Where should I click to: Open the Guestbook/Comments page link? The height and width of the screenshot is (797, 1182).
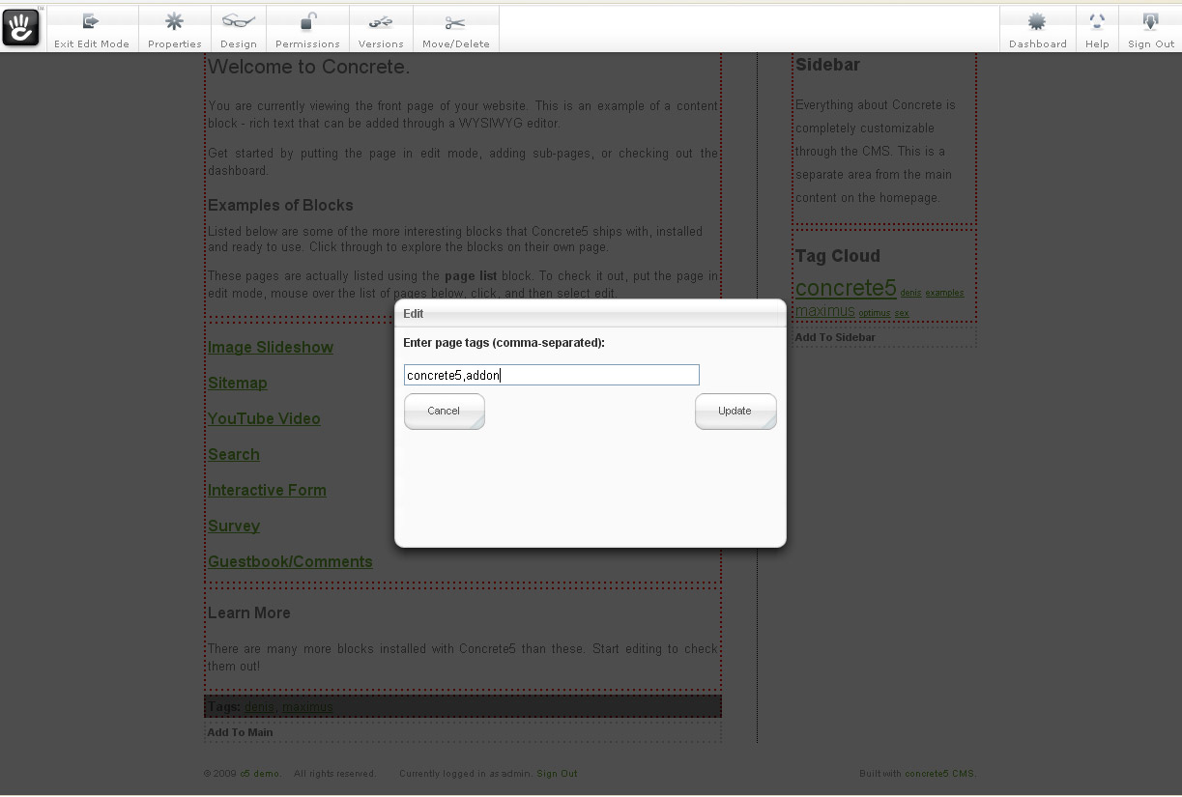click(x=290, y=562)
